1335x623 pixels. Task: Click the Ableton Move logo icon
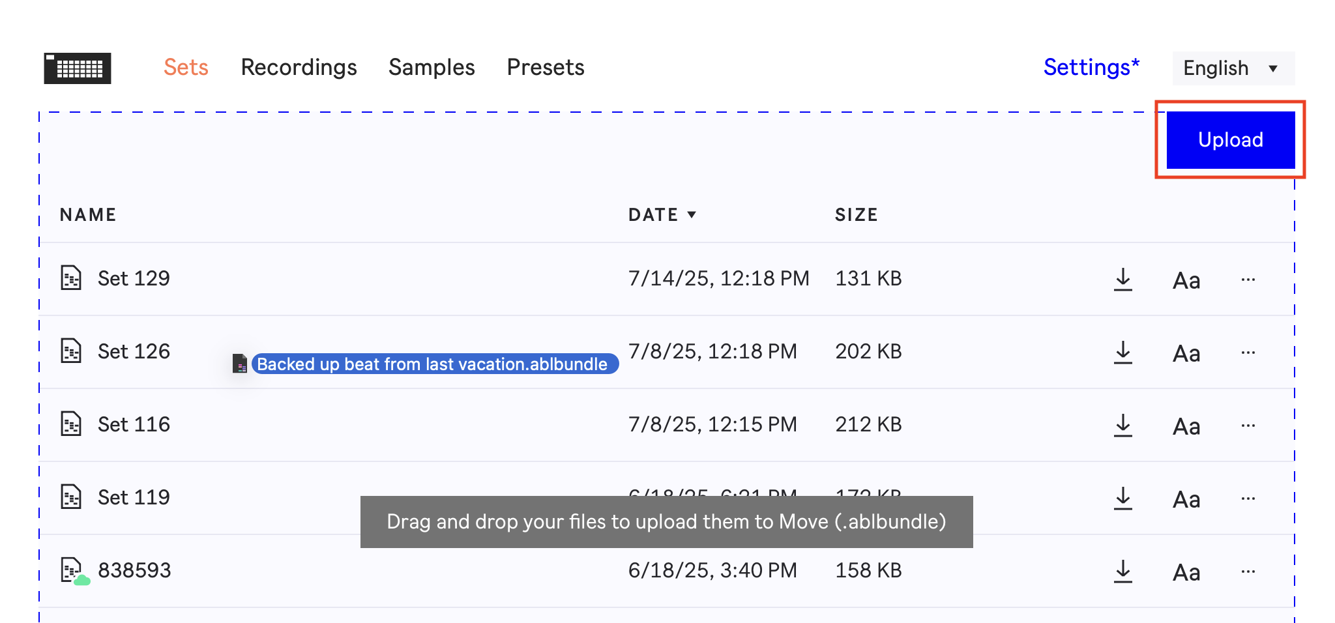(78, 68)
